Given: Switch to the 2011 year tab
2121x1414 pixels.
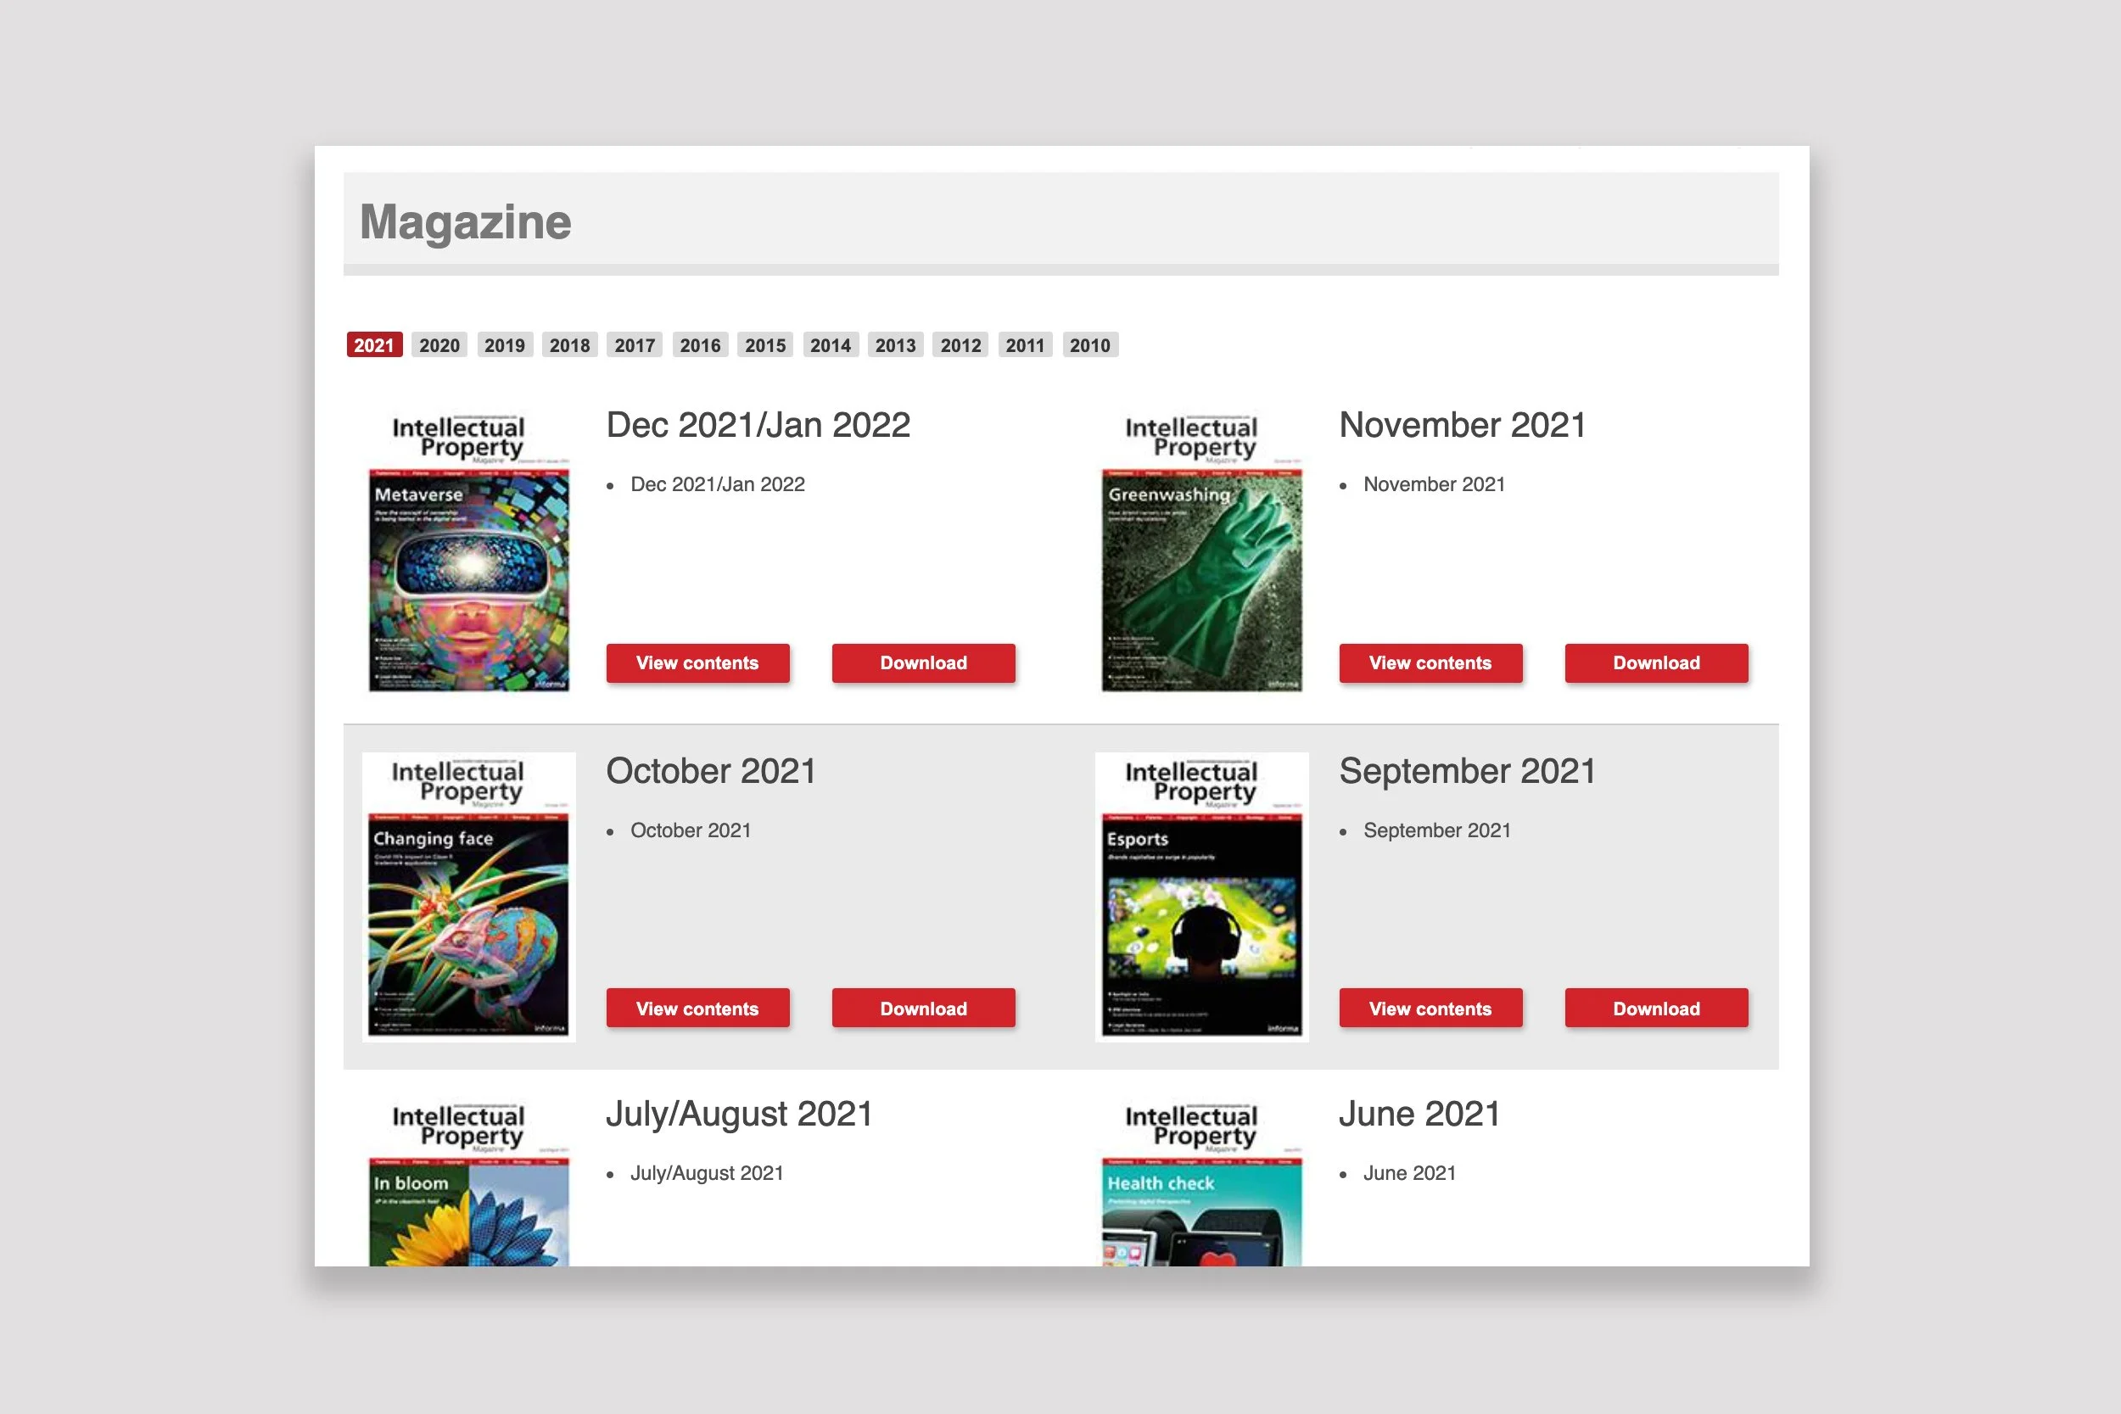Looking at the screenshot, I should [x=1026, y=344].
